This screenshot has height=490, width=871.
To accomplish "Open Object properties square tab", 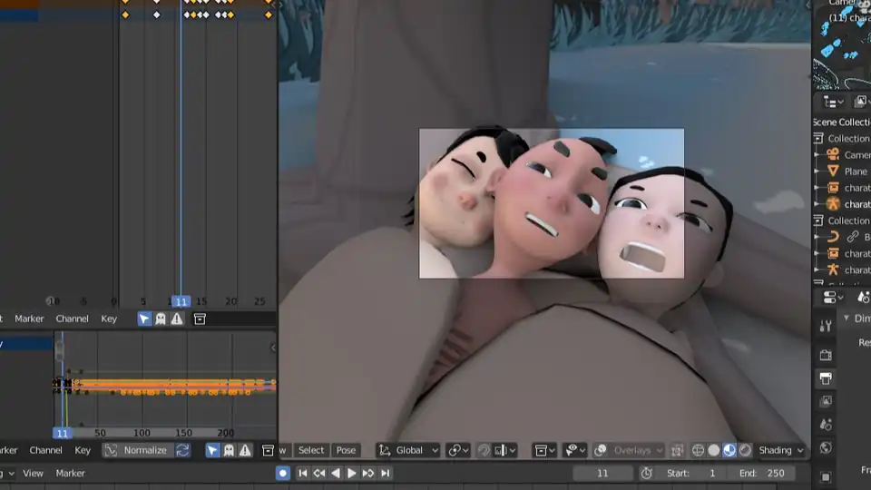I will pyautogui.click(x=826, y=477).
